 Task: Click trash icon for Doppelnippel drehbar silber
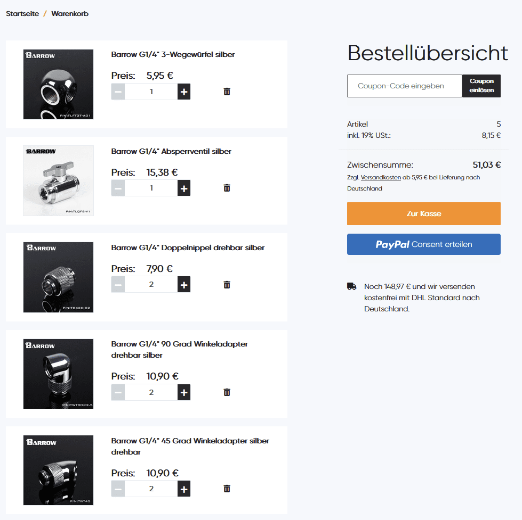pyautogui.click(x=227, y=285)
